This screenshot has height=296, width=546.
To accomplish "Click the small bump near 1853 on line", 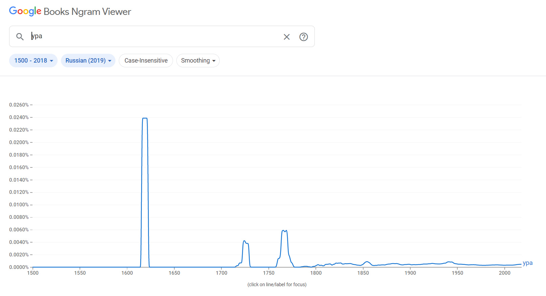I will pos(367,261).
